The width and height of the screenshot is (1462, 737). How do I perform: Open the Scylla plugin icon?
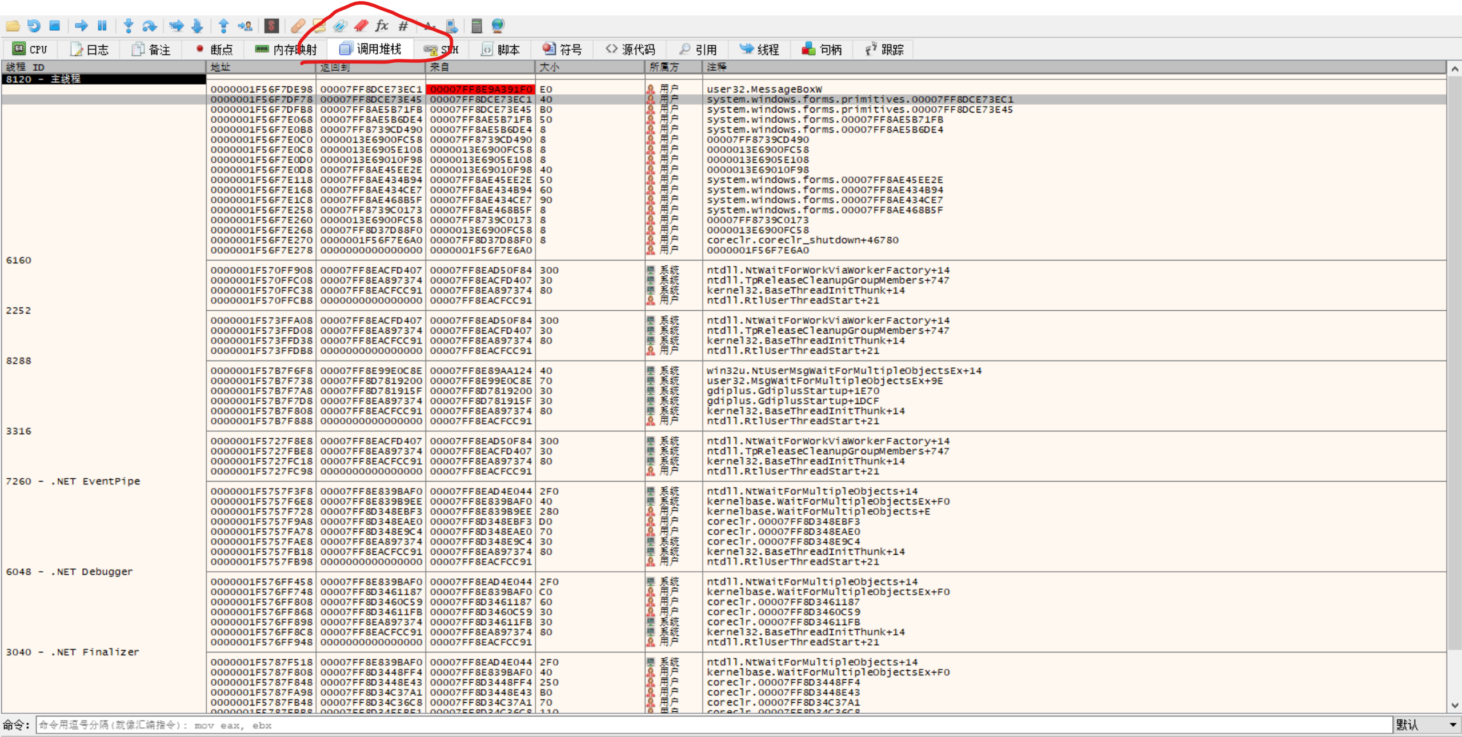coord(271,26)
